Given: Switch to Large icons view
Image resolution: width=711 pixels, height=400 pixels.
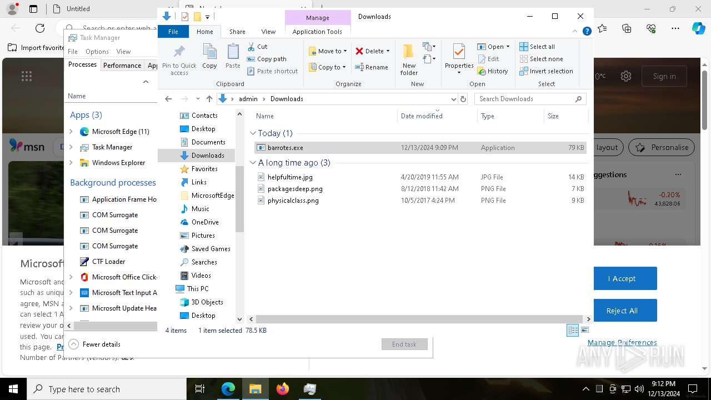Looking at the screenshot, I should 584,331.
